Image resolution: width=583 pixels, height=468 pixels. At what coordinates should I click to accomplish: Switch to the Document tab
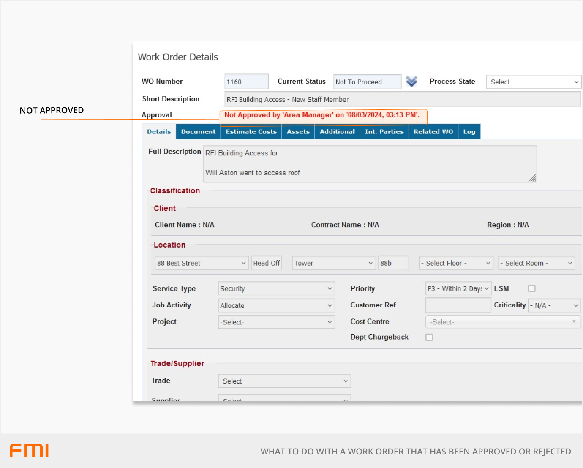click(198, 132)
